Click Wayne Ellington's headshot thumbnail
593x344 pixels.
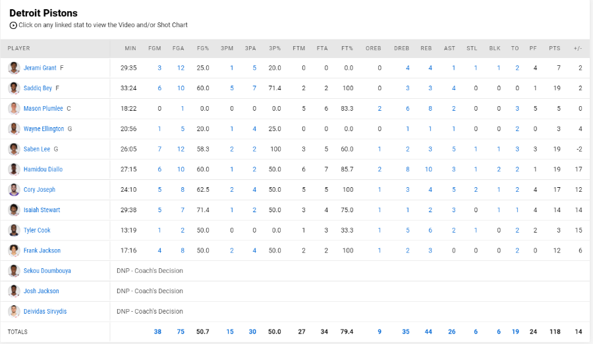click(14, 129)
